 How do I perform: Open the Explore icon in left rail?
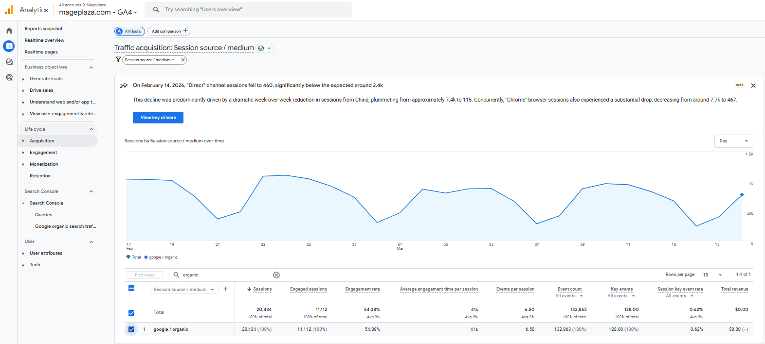(x=9, y=62)
